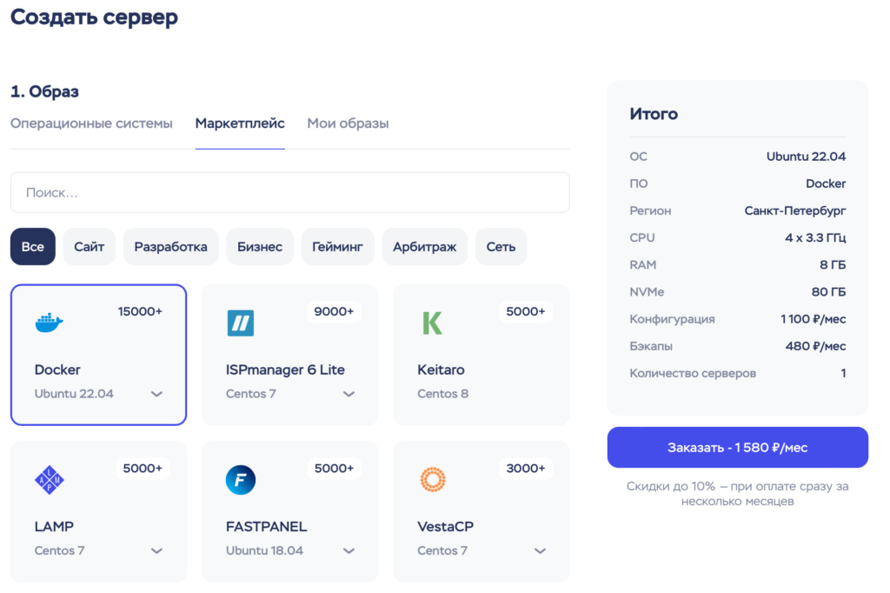Click the Создать сервер page heading
The image size is (890, 593).
[x=94, y=17]
